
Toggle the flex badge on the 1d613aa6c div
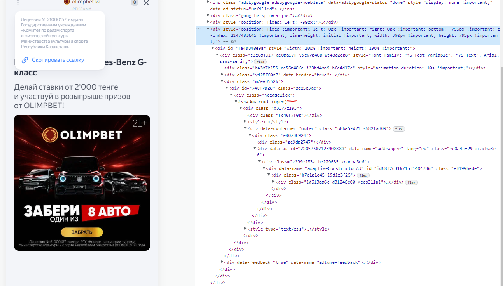(411, 182)
